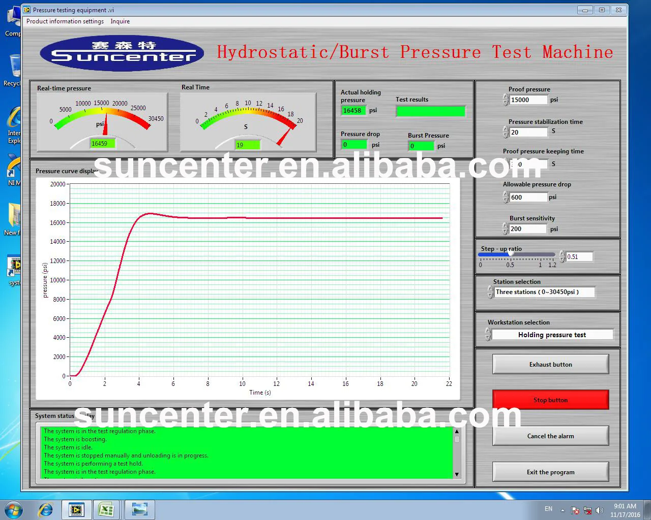Click the Cancel the alarm button
Image resolution: width=651 pixels, height=520 pixels.
550,436
